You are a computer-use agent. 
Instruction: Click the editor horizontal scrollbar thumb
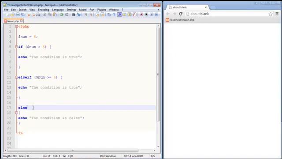pos(73,150)
